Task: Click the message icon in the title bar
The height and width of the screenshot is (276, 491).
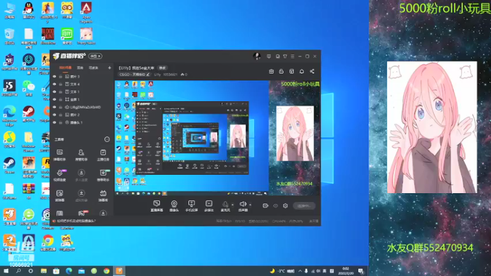Action: point(269,56)
